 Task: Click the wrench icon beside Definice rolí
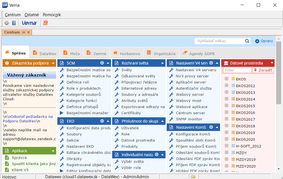tap(62, 82)
